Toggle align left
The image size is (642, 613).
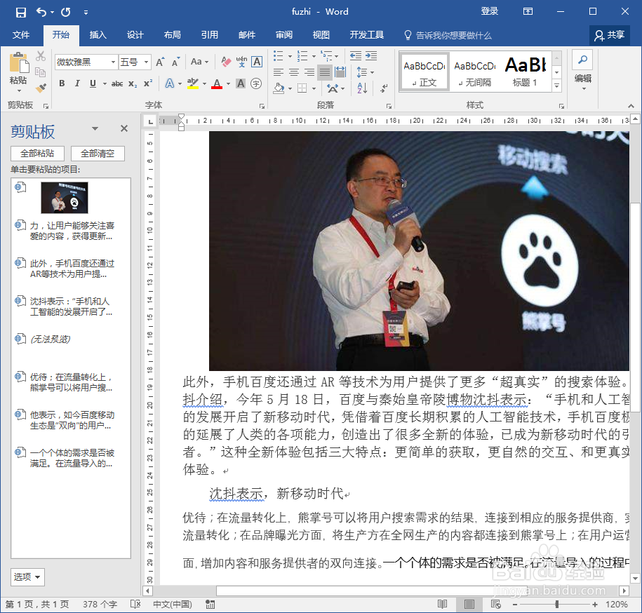coord(279,72)
